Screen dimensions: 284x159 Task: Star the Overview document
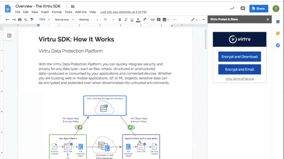[x=67, y=7]
